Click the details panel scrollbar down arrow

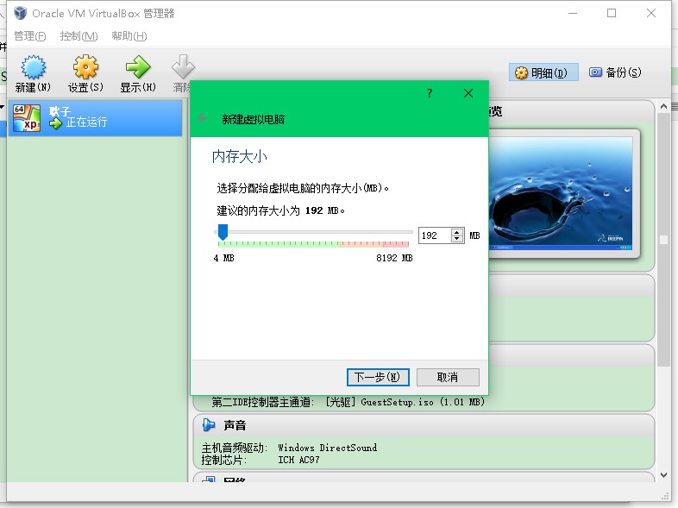tap(663, 475)
